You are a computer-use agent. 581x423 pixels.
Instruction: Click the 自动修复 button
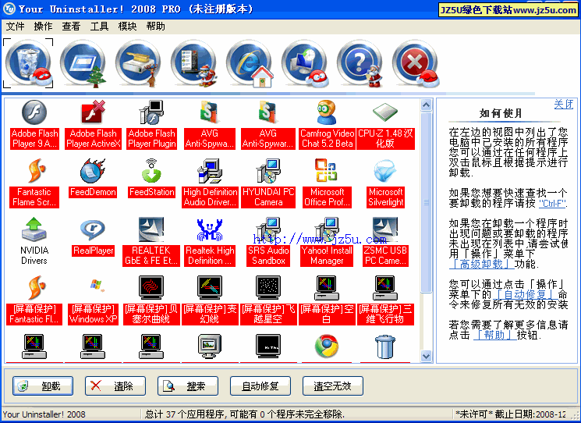point(260,386)
